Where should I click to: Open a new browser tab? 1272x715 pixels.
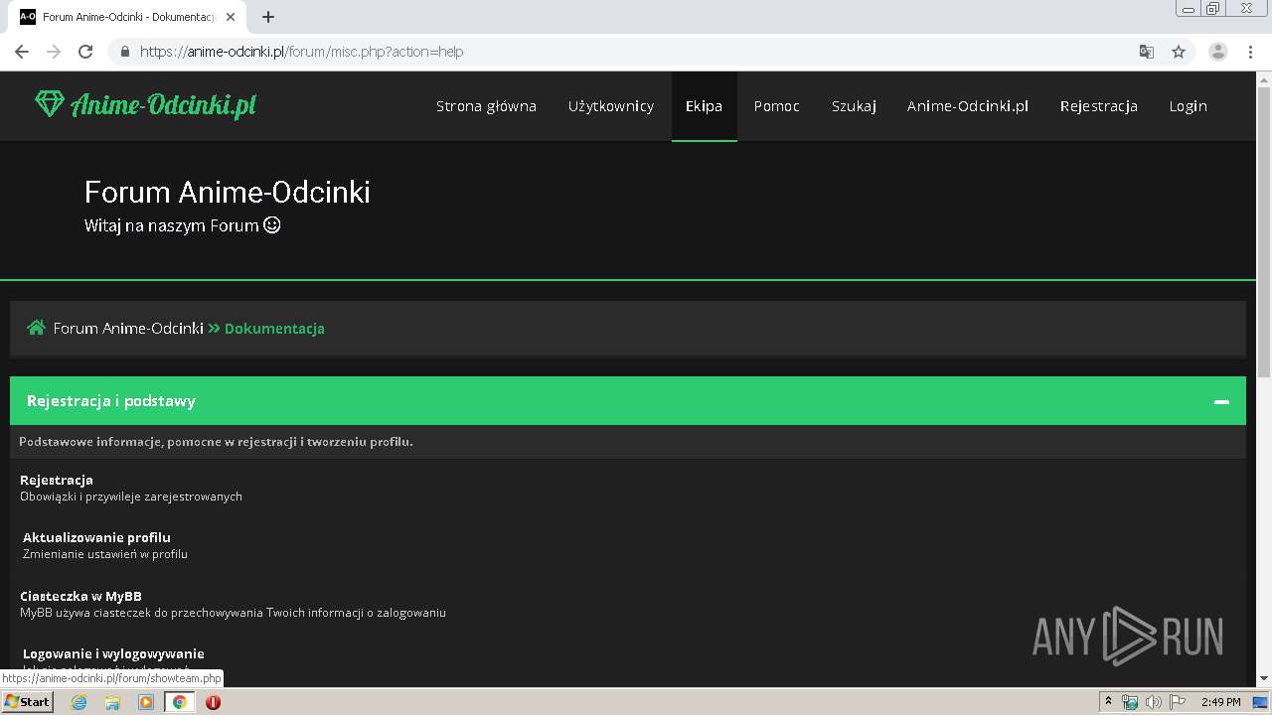(268, 17)
